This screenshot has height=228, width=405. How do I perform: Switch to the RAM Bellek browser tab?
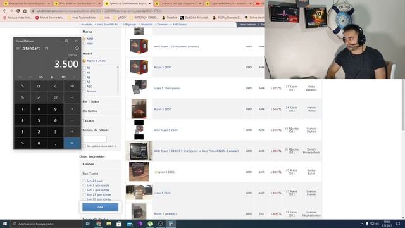pos(77,4)
